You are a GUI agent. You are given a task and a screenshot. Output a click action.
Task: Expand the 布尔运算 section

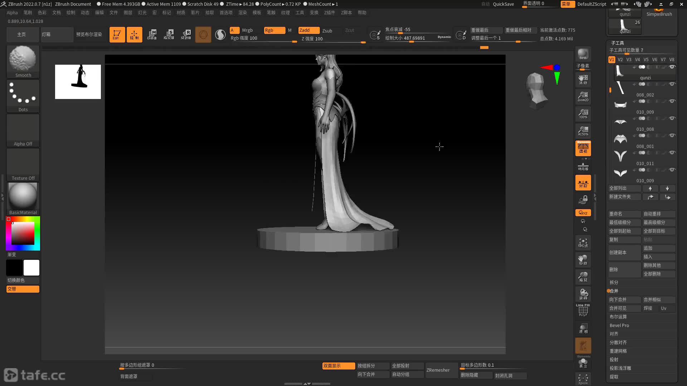tap(618, 317)
